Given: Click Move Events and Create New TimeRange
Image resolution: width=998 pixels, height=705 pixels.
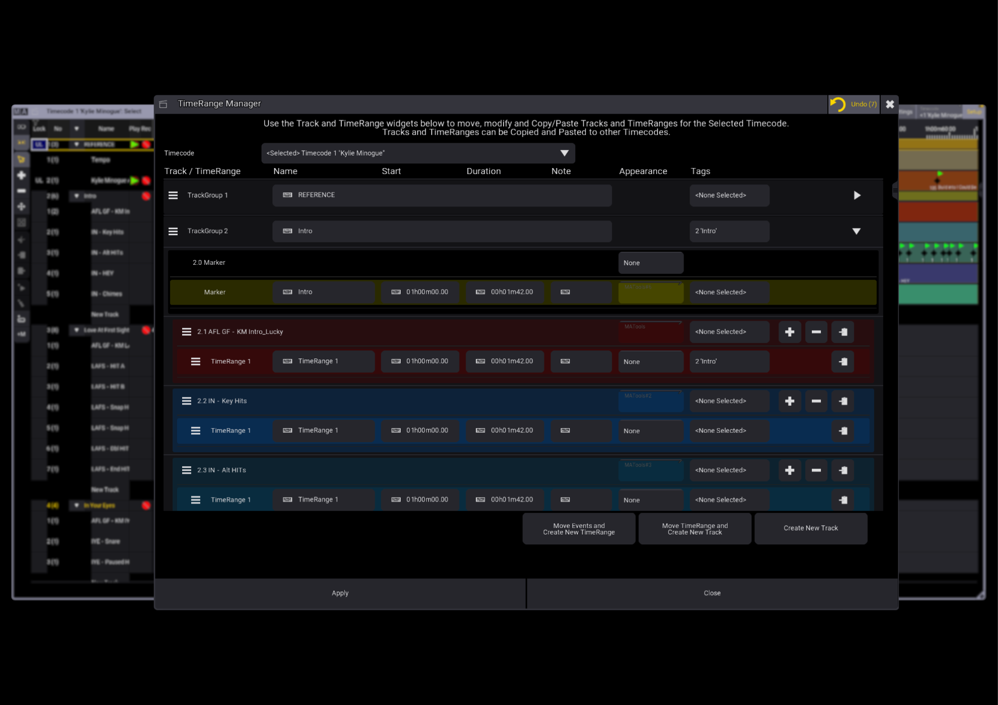Looking at the screenshot, I should [x=579, y=529].
